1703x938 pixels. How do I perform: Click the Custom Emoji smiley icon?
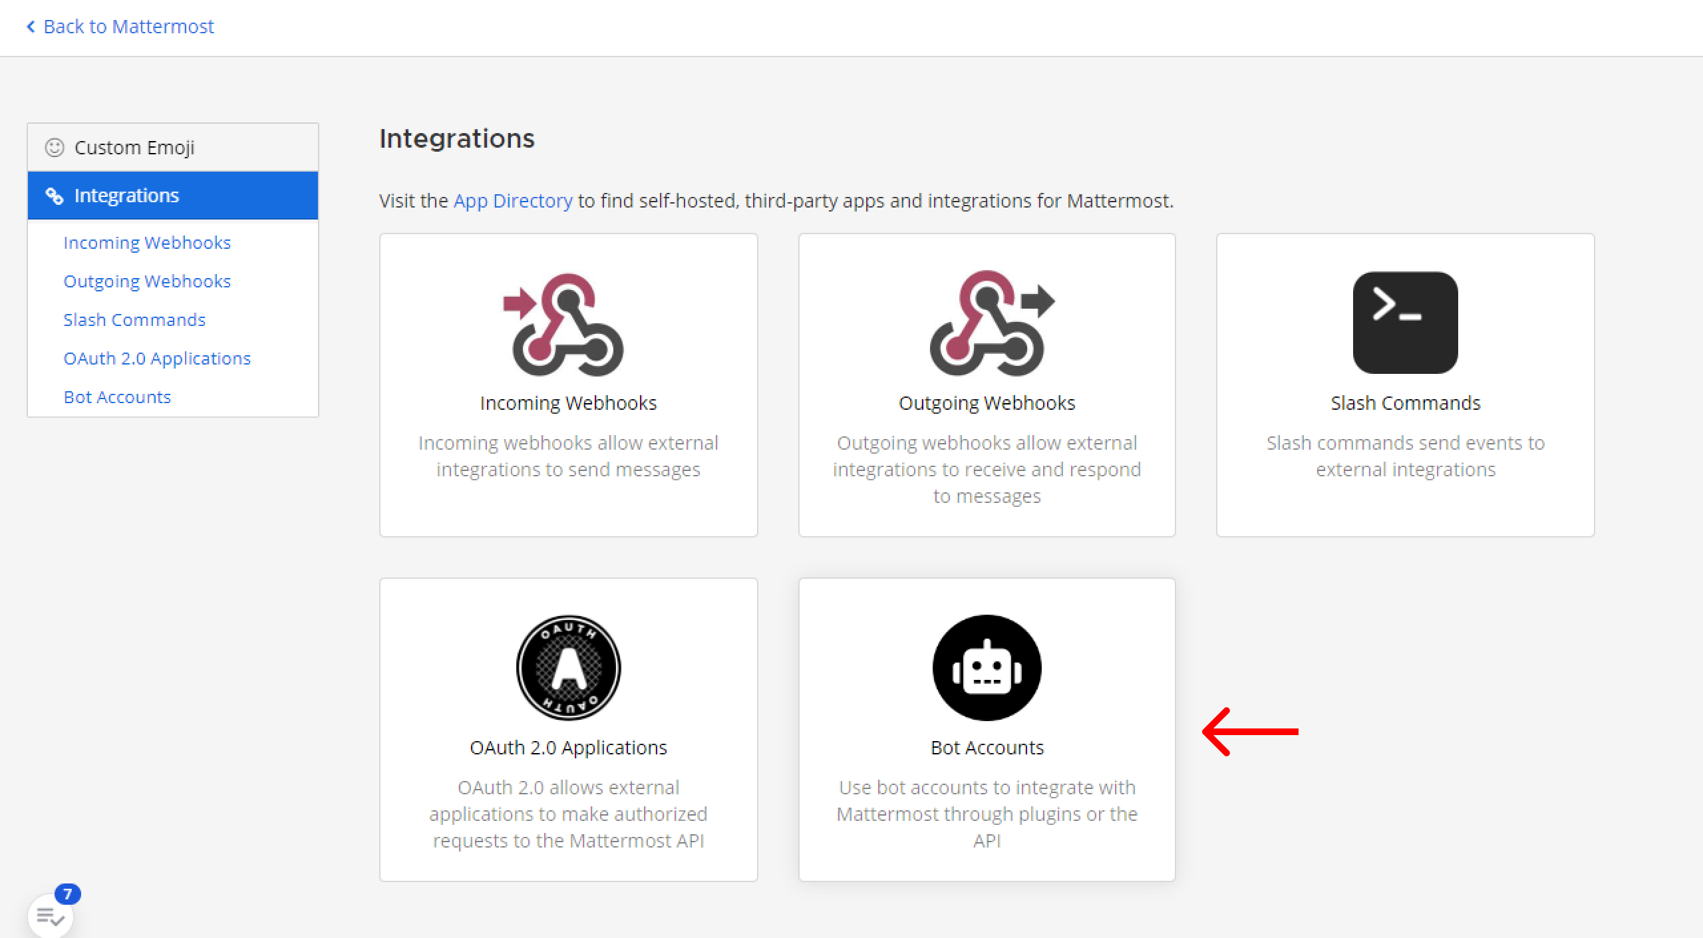(x=55, y=147)
